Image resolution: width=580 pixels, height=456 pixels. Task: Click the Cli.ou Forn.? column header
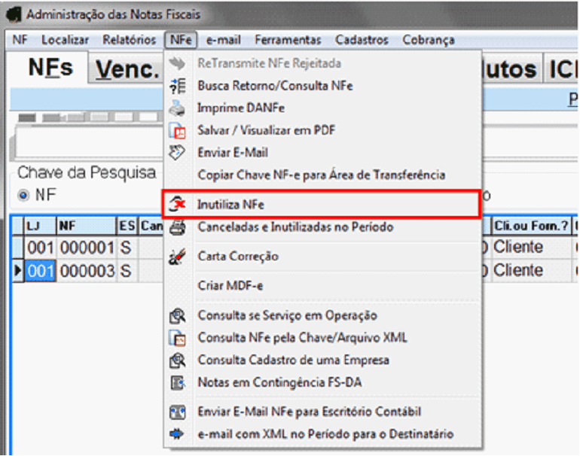click(x=530, y=225)
